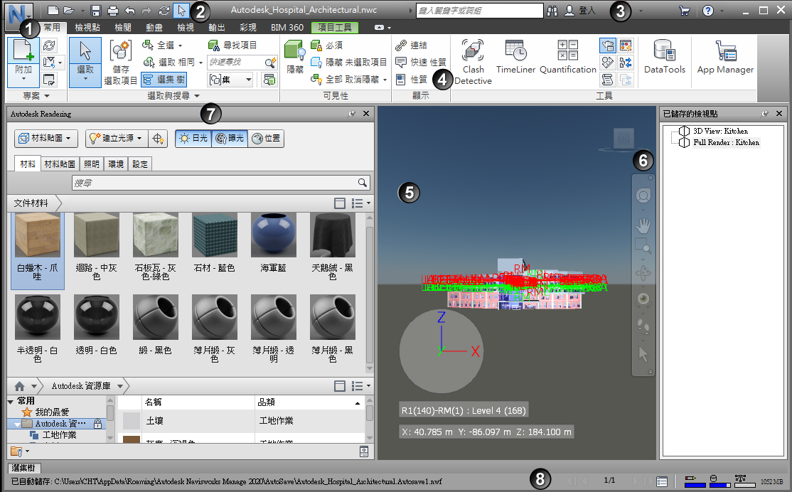Expand the 專案 (Project) panel arrow
Viewport: 792px width, 492px height.
coord(47,96)
